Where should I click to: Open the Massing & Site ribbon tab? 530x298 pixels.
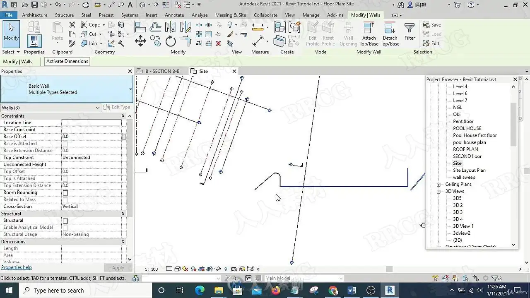(231, 15)
